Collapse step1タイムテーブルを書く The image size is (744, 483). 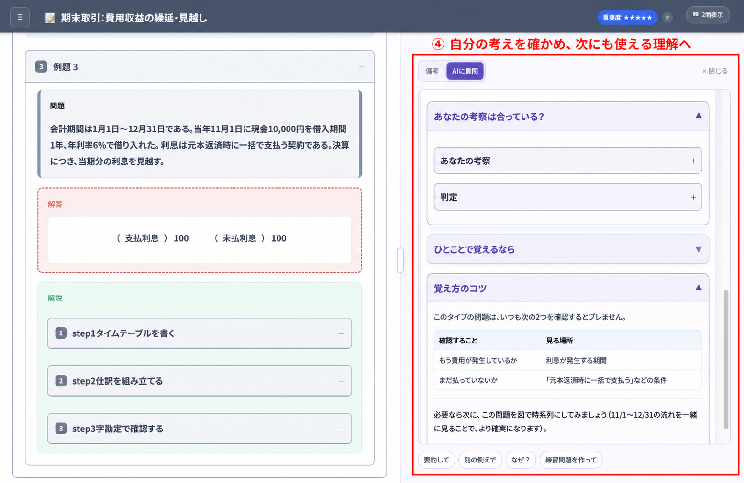(341, 333)
